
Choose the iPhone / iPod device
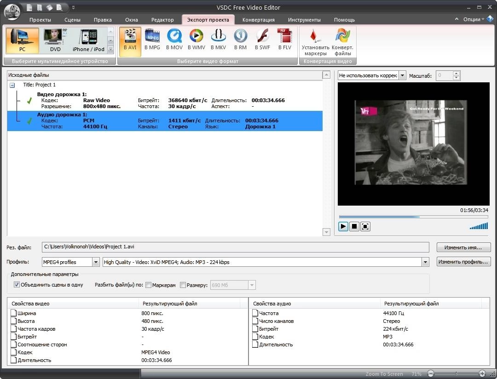click(88, 40)
